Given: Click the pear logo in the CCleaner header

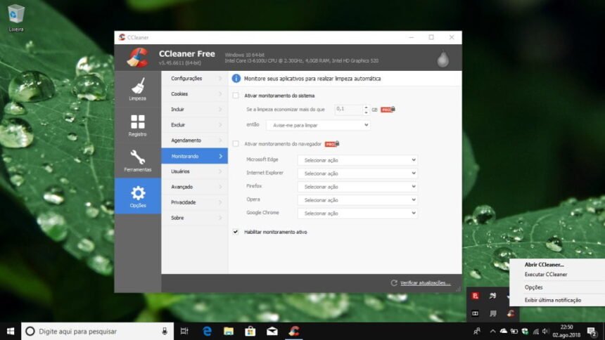Looking at the screenshot, I should tap(442, 59).
